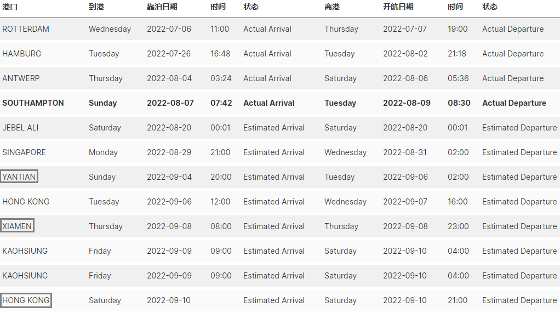Select the HAMBURG port cell
Viewport: 560px width, 313px height.
click(22, 54)
